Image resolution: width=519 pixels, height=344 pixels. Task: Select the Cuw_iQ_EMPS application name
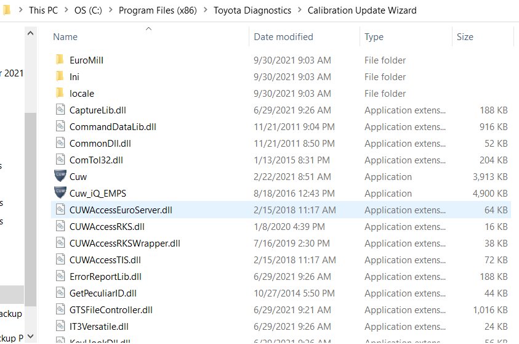(98, 193)
